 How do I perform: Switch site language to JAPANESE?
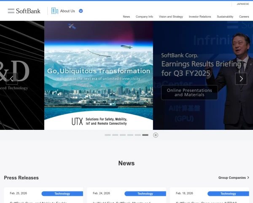click(243, 4)
